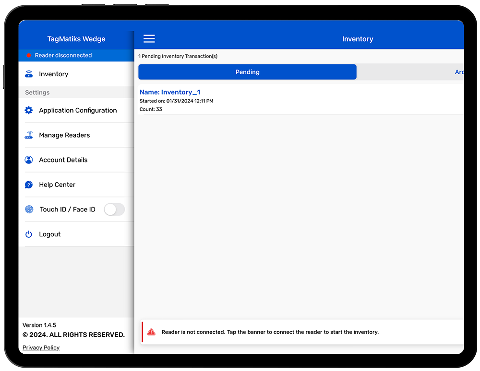Click the red warning triangle icon
480x371 pixels.
pyautogui.click(x=151, y=332)
